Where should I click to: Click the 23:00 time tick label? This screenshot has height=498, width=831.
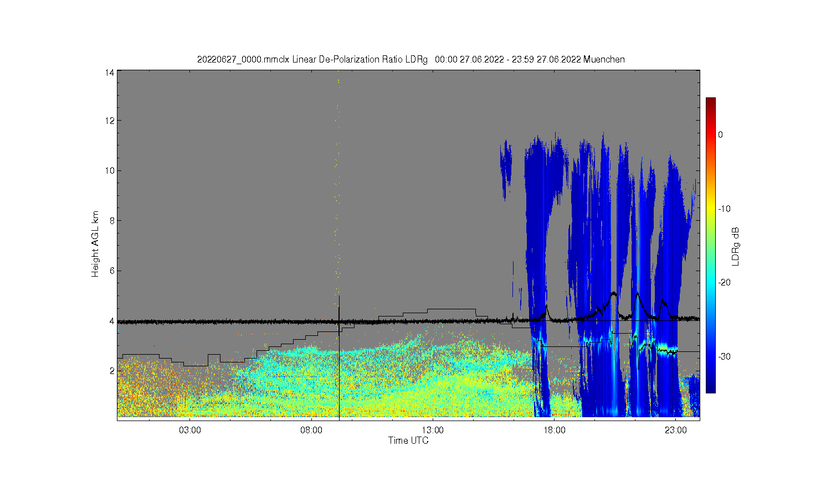[675, 430]
